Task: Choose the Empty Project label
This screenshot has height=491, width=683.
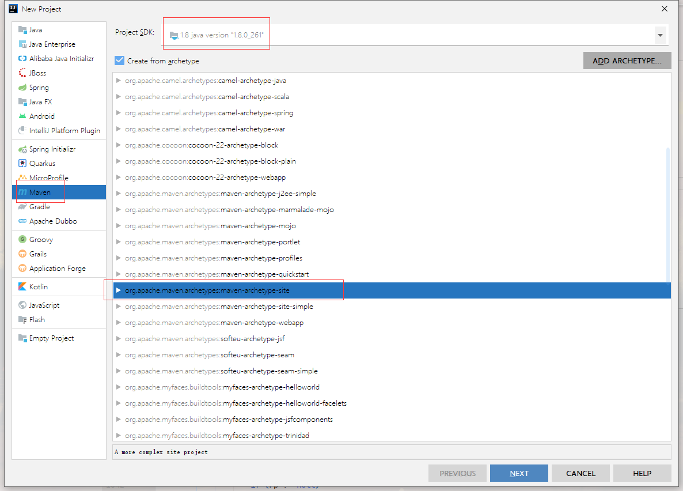Action: coord(51,338)
